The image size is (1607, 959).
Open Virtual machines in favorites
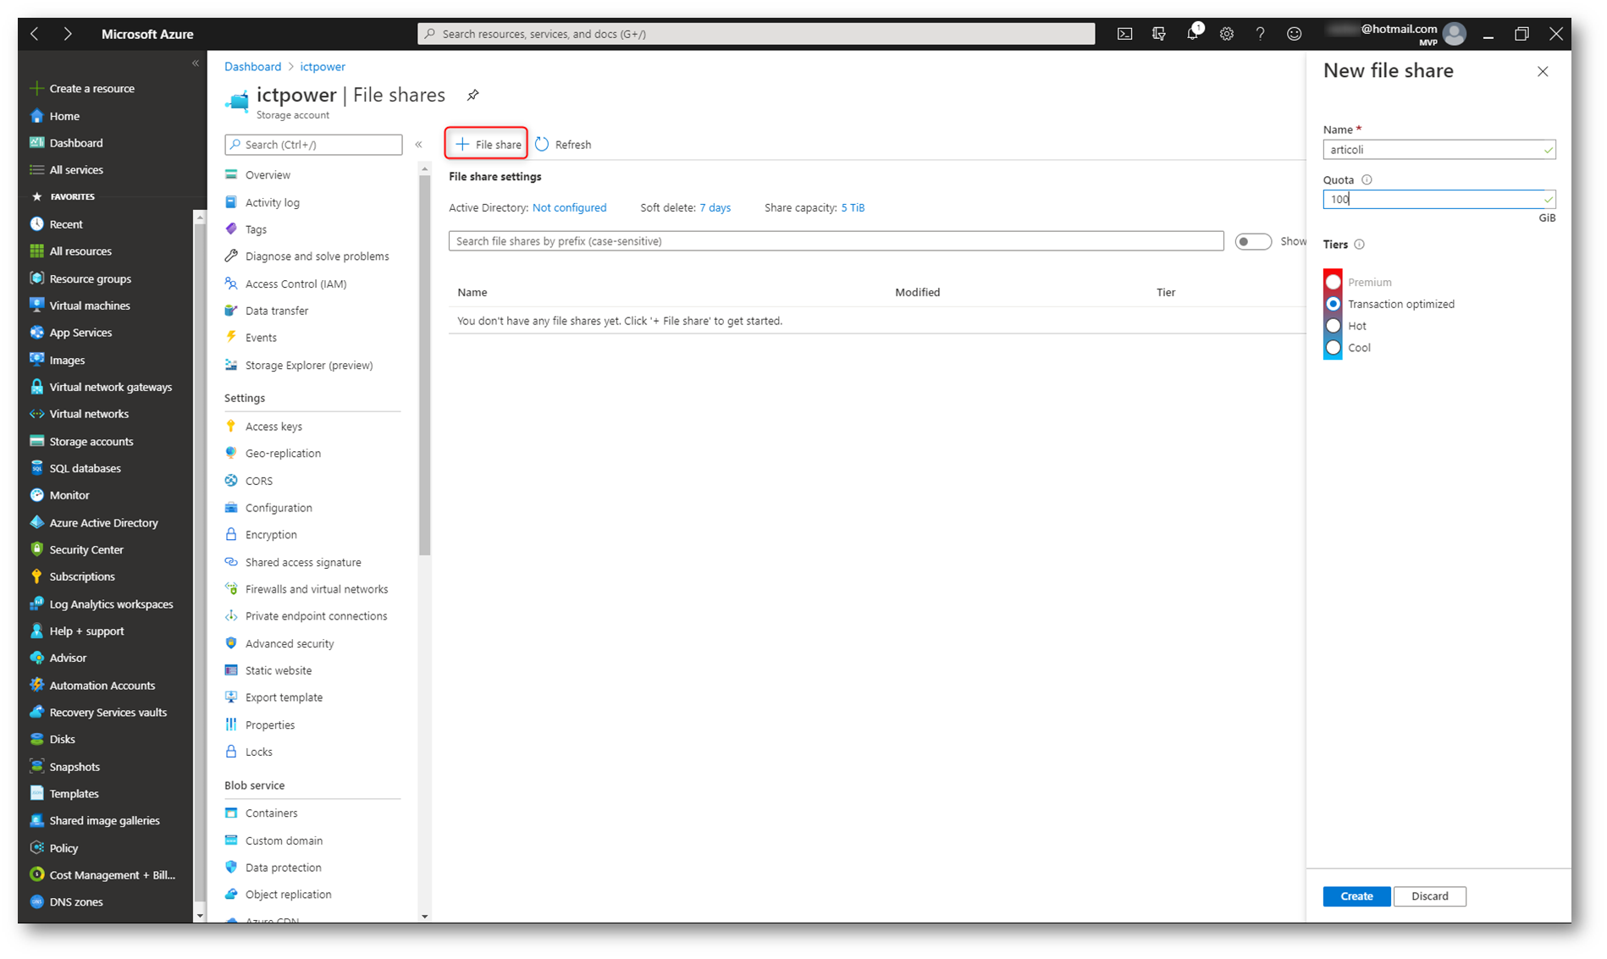[x=90, y=306]
